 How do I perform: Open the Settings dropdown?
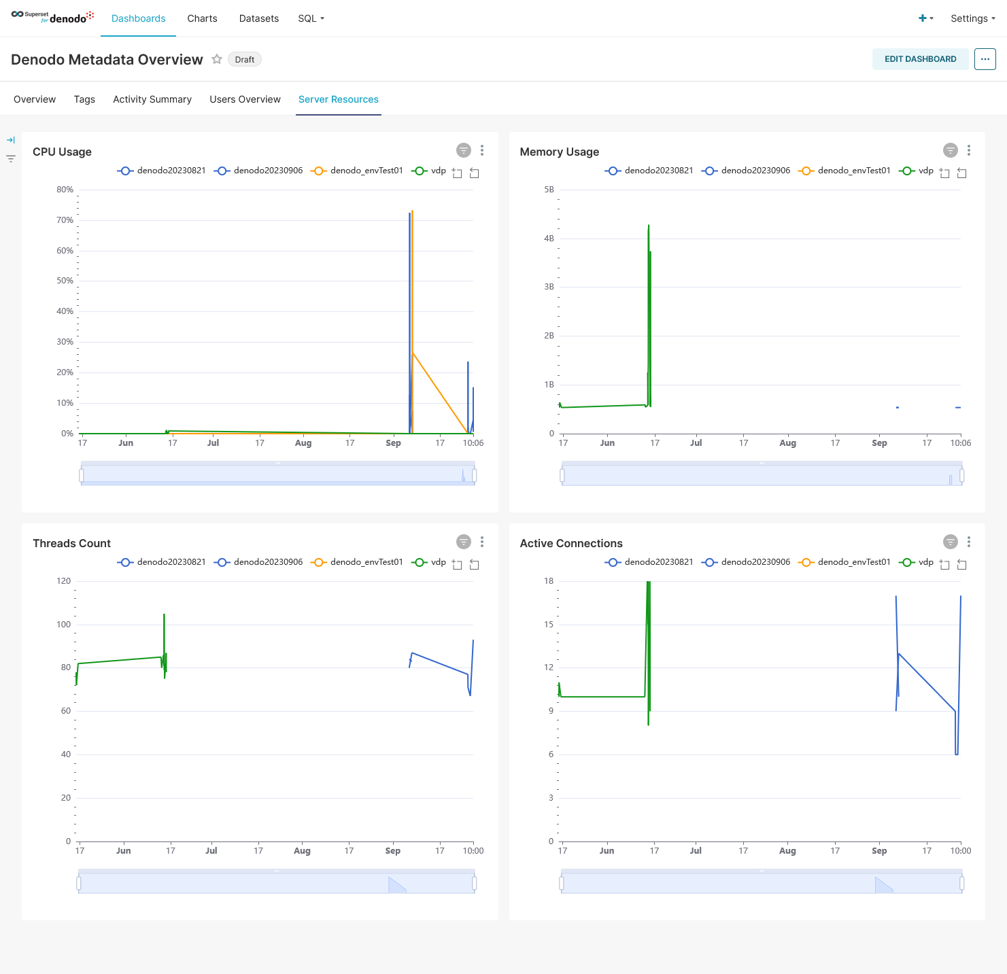pos(973,18)
